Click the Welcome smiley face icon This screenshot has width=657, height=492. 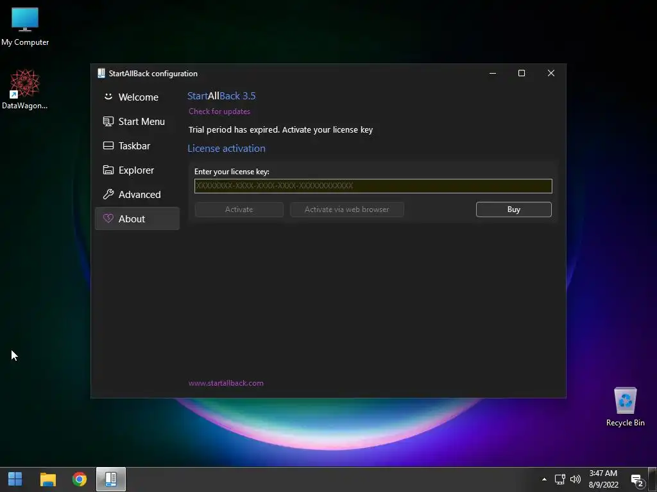(108, 97)
